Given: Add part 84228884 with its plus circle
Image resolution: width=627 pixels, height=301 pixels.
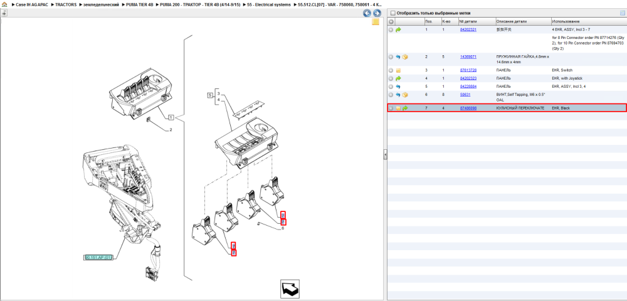Looking at the screenshot, I should (391, 87).
